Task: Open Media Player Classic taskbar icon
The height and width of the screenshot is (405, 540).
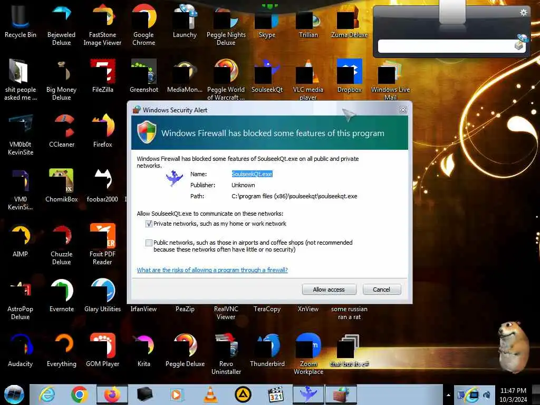Action: 276,394
